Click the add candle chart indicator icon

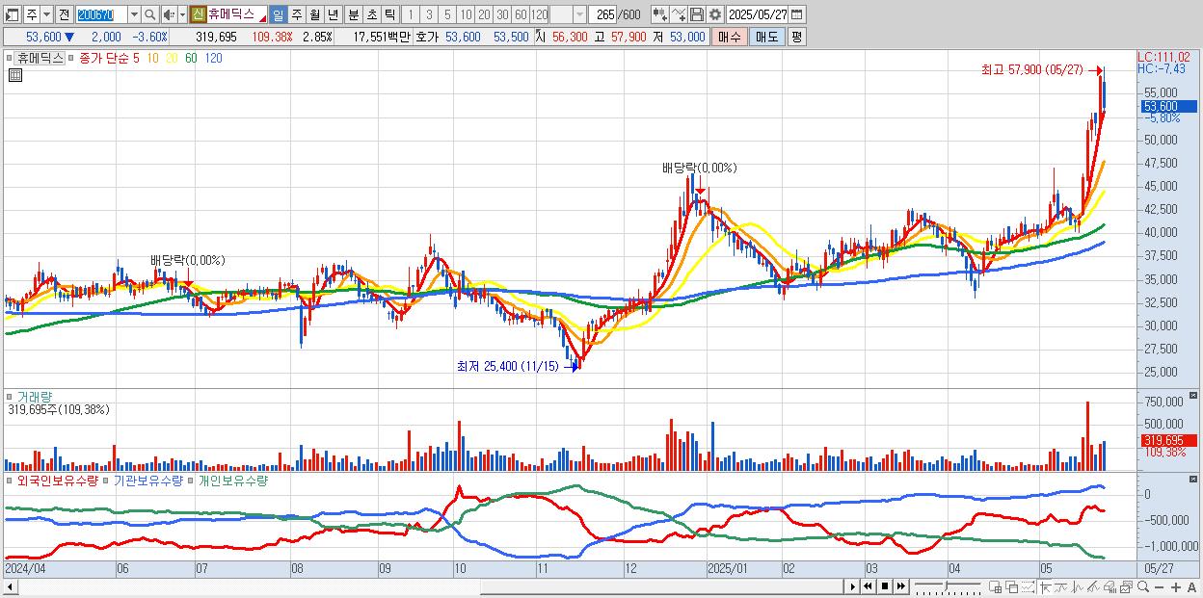658,14
